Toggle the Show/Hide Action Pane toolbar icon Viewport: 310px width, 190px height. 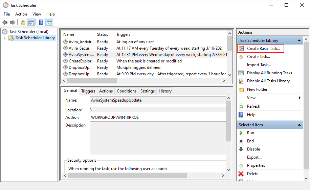coord(49,23)
